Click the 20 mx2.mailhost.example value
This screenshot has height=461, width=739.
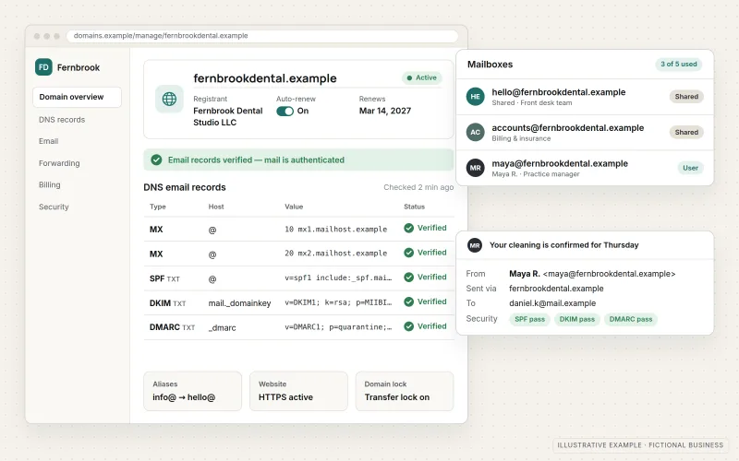click(335, 253)
